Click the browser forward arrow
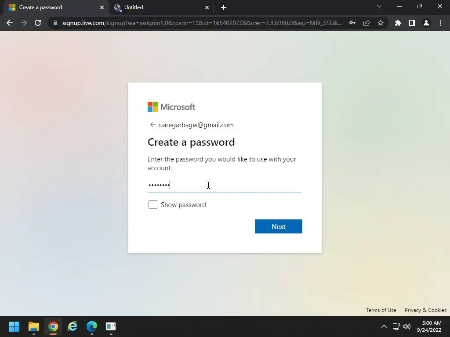 24,23
